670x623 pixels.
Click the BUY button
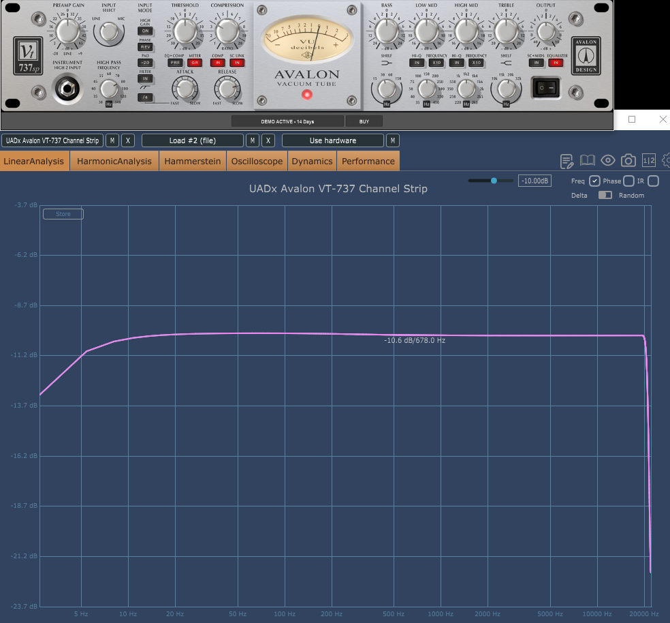(364, 121)
